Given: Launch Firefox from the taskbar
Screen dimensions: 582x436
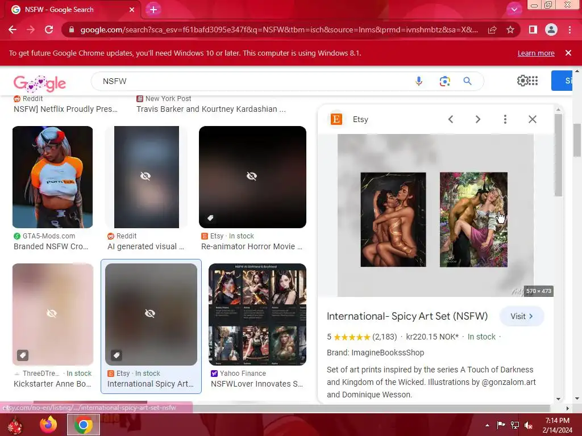Looking at the screenshot, I should 48,425.
